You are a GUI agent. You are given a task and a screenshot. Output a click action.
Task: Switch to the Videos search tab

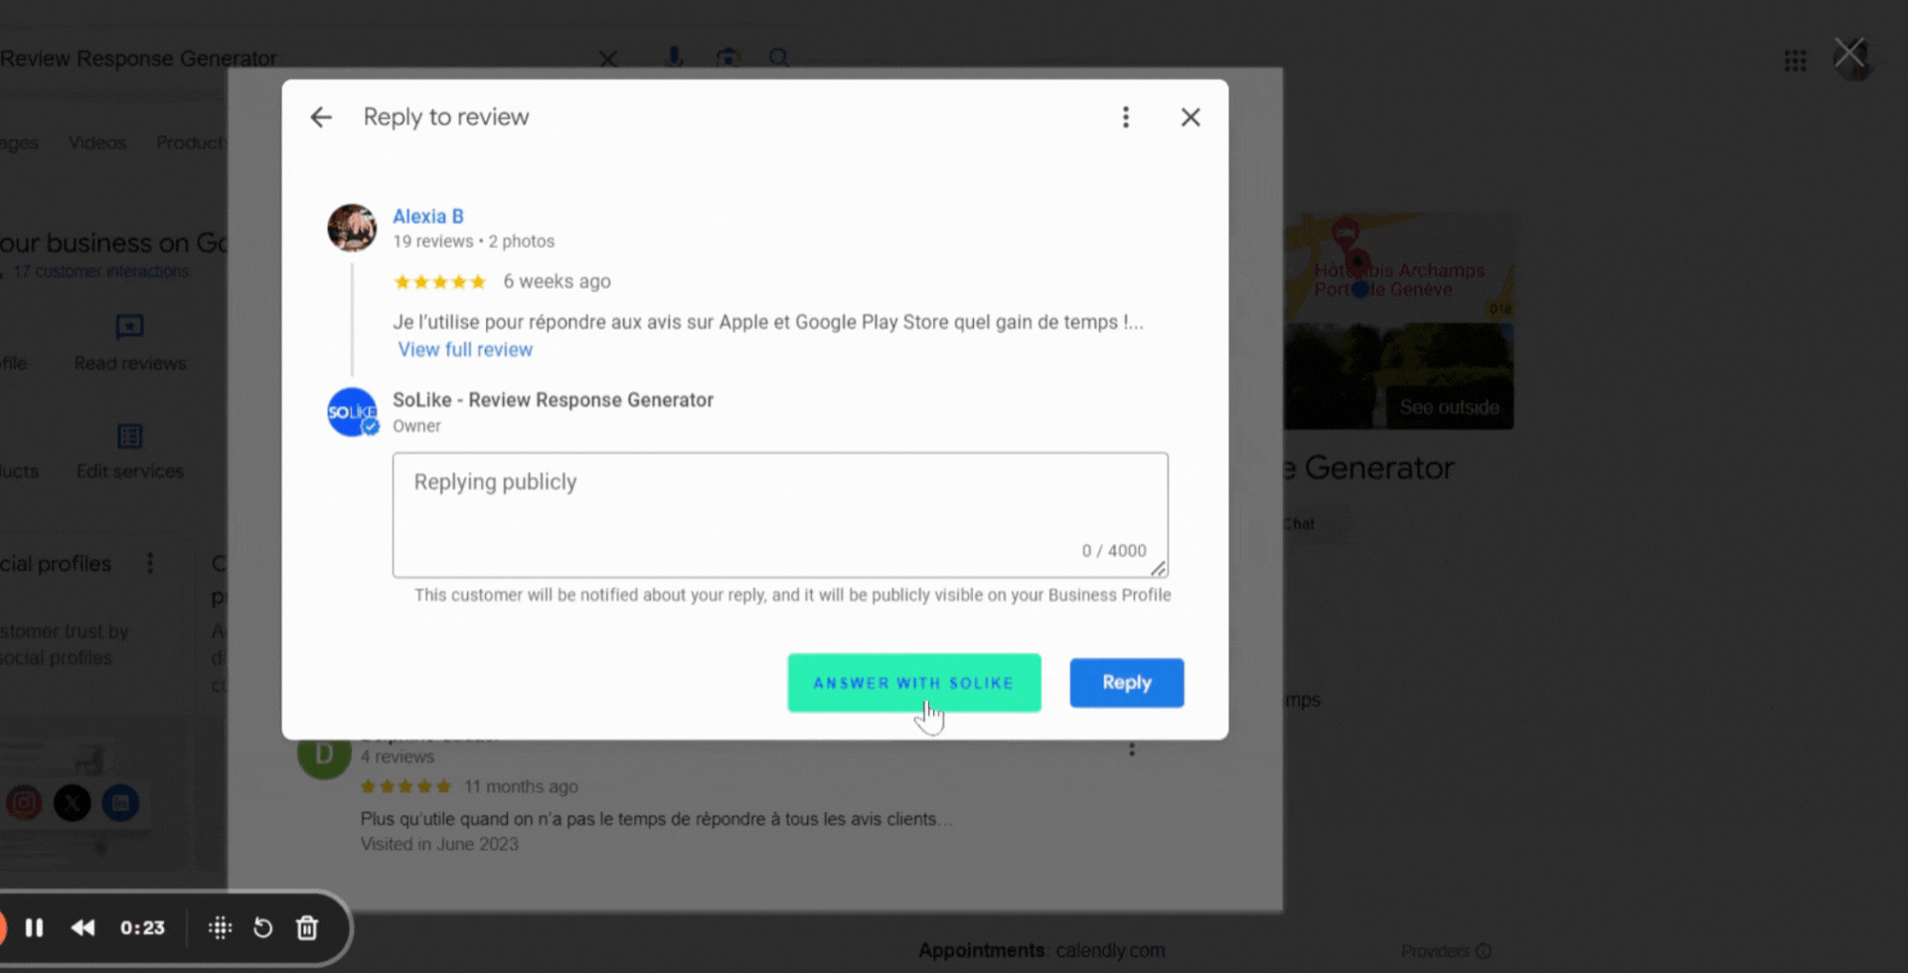97,143
